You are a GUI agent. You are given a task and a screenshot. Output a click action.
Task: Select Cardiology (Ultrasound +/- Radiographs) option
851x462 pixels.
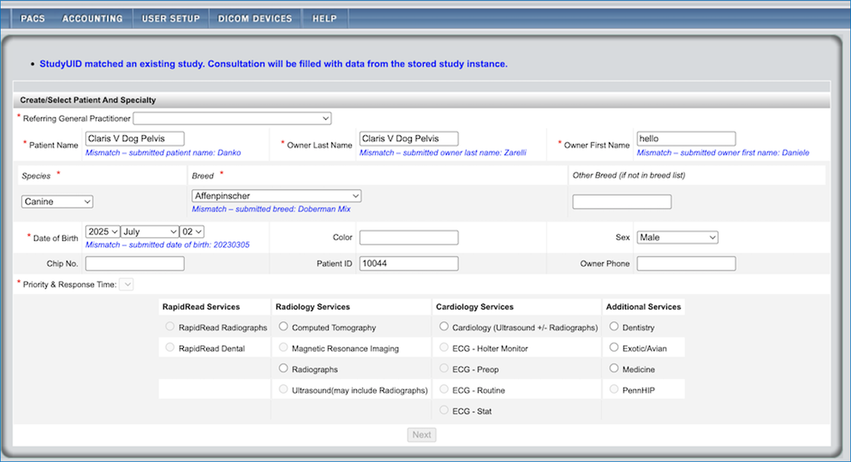tap(444, 326)
